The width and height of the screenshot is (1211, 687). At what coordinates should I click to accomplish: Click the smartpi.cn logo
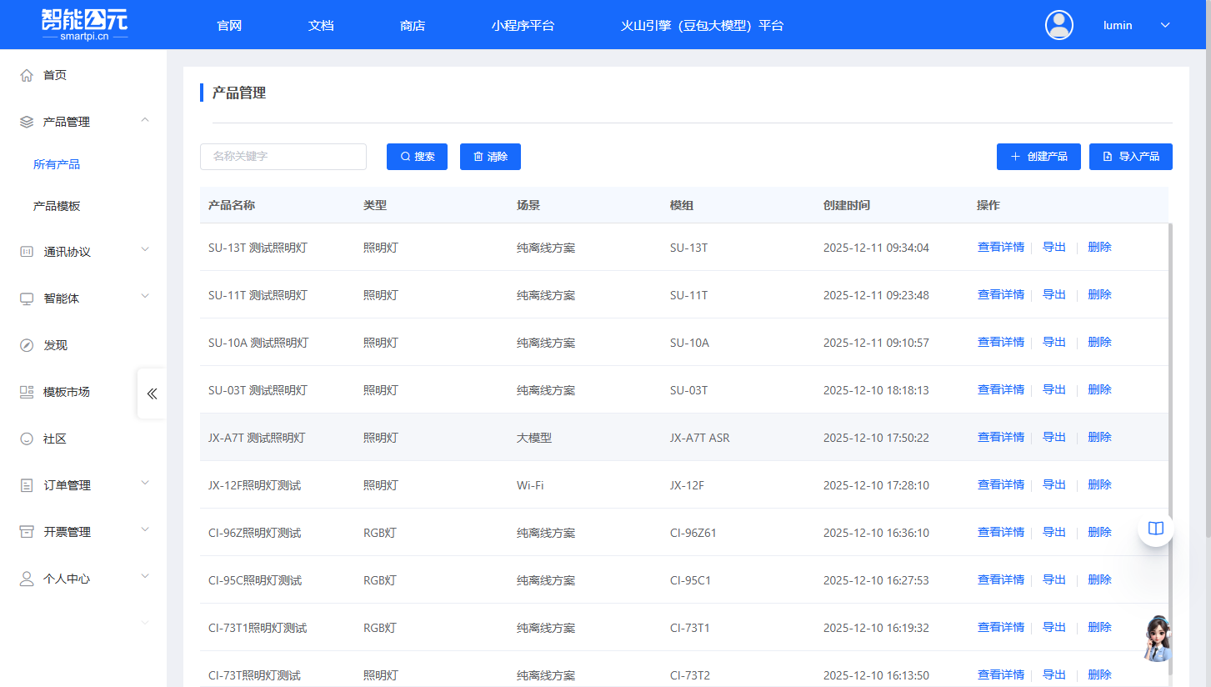click(84, 25)
